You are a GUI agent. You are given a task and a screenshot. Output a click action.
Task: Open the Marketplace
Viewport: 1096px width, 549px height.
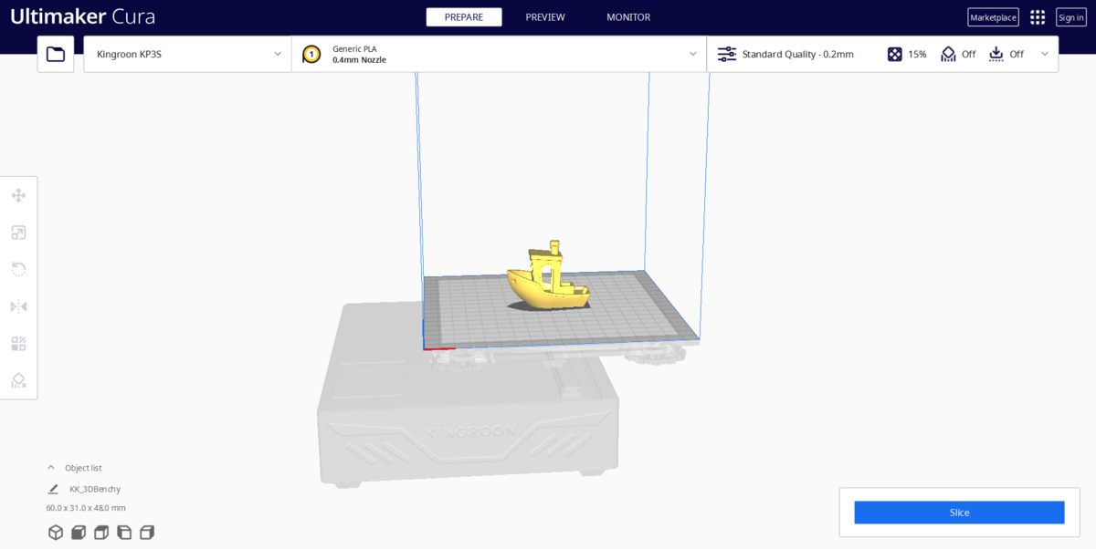pyautogui.click(x=993, y=17)
